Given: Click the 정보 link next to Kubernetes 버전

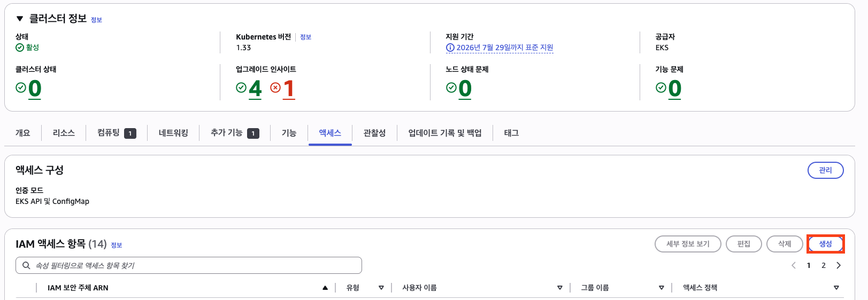Looking at the screenshot, I should coord(305,37).
